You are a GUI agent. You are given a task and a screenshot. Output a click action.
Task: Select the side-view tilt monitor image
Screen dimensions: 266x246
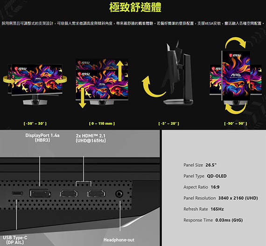click(178, 73)
